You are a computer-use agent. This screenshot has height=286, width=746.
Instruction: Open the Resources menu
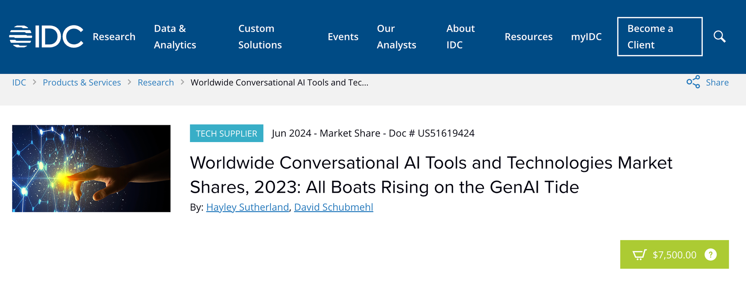(x=529, y=37)
